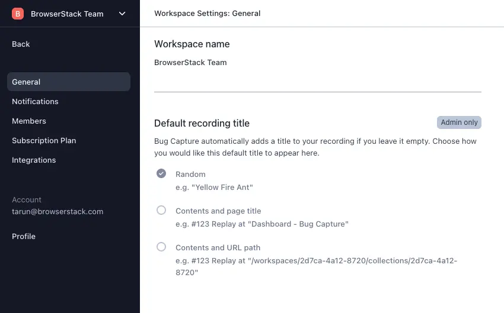Go to the Subscription Plan page
The image size is (504, 313).
[44, 140]
